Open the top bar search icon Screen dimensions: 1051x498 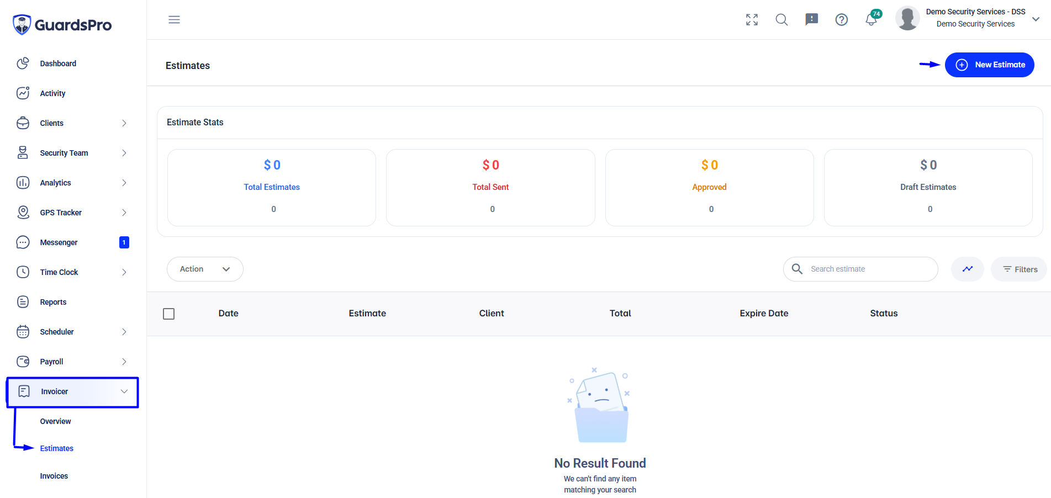coord(781,20)
